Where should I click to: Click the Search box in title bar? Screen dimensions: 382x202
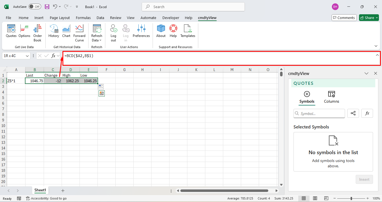193,7
